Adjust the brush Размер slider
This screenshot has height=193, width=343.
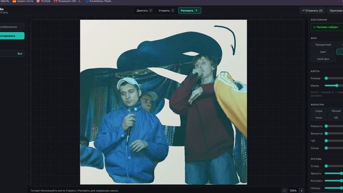click(x=334, y=78)
